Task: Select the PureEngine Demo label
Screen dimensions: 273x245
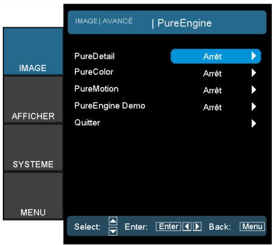Action: pyautogui.click(x=110, y=106)
